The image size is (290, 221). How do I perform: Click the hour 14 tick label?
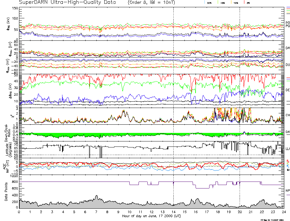[173, 212]
